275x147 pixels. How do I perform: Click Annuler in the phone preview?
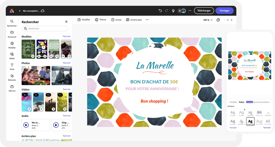[x=233, y=128]
